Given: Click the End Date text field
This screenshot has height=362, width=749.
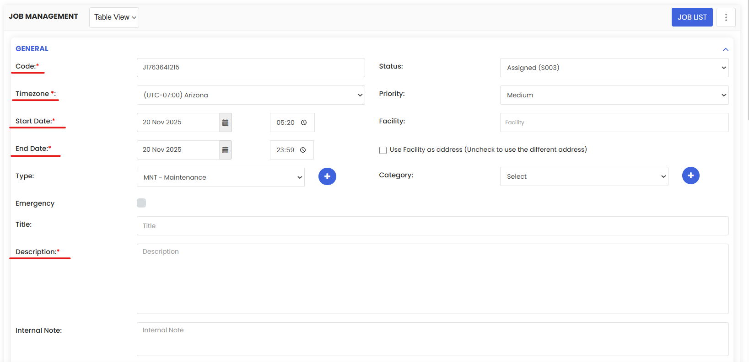Looking at the screenshot, I should pyautogui.click(x=178, y=150).
